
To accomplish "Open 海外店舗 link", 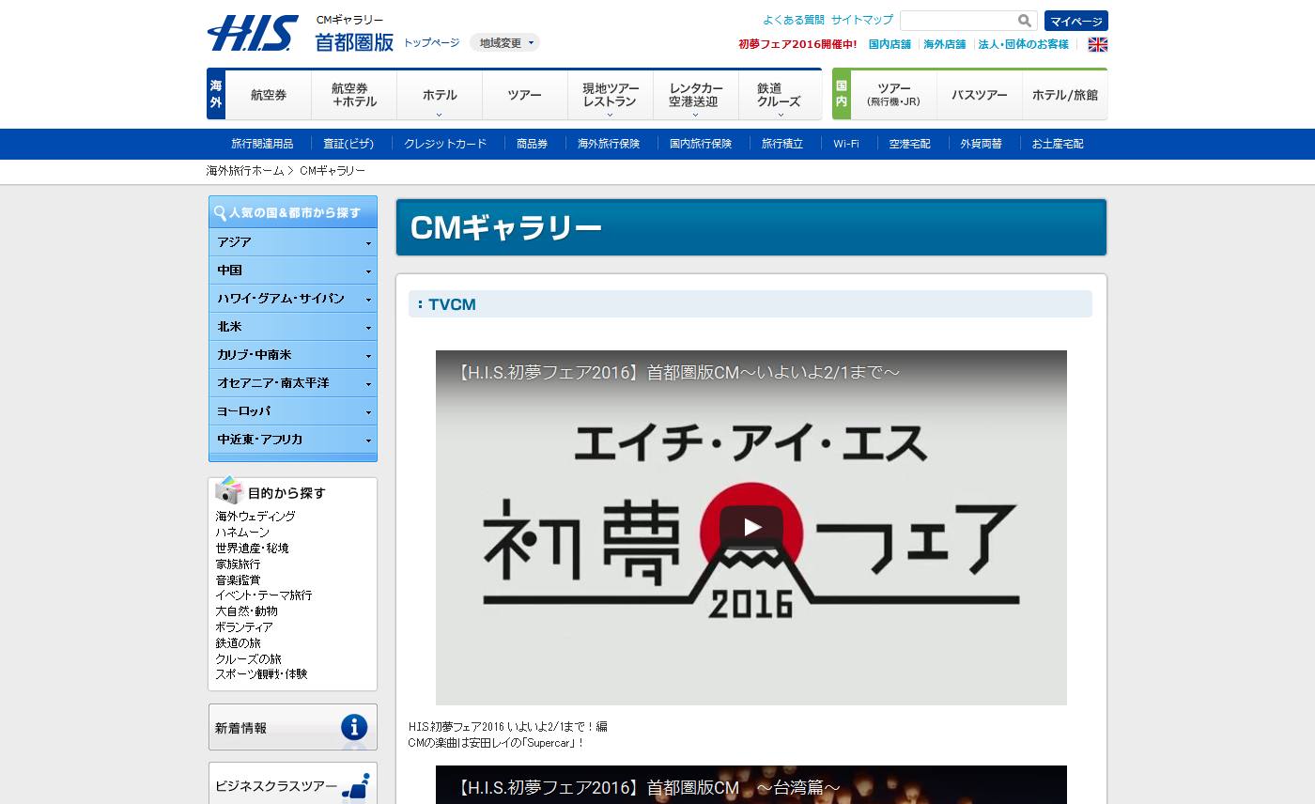I will point(945,44).
